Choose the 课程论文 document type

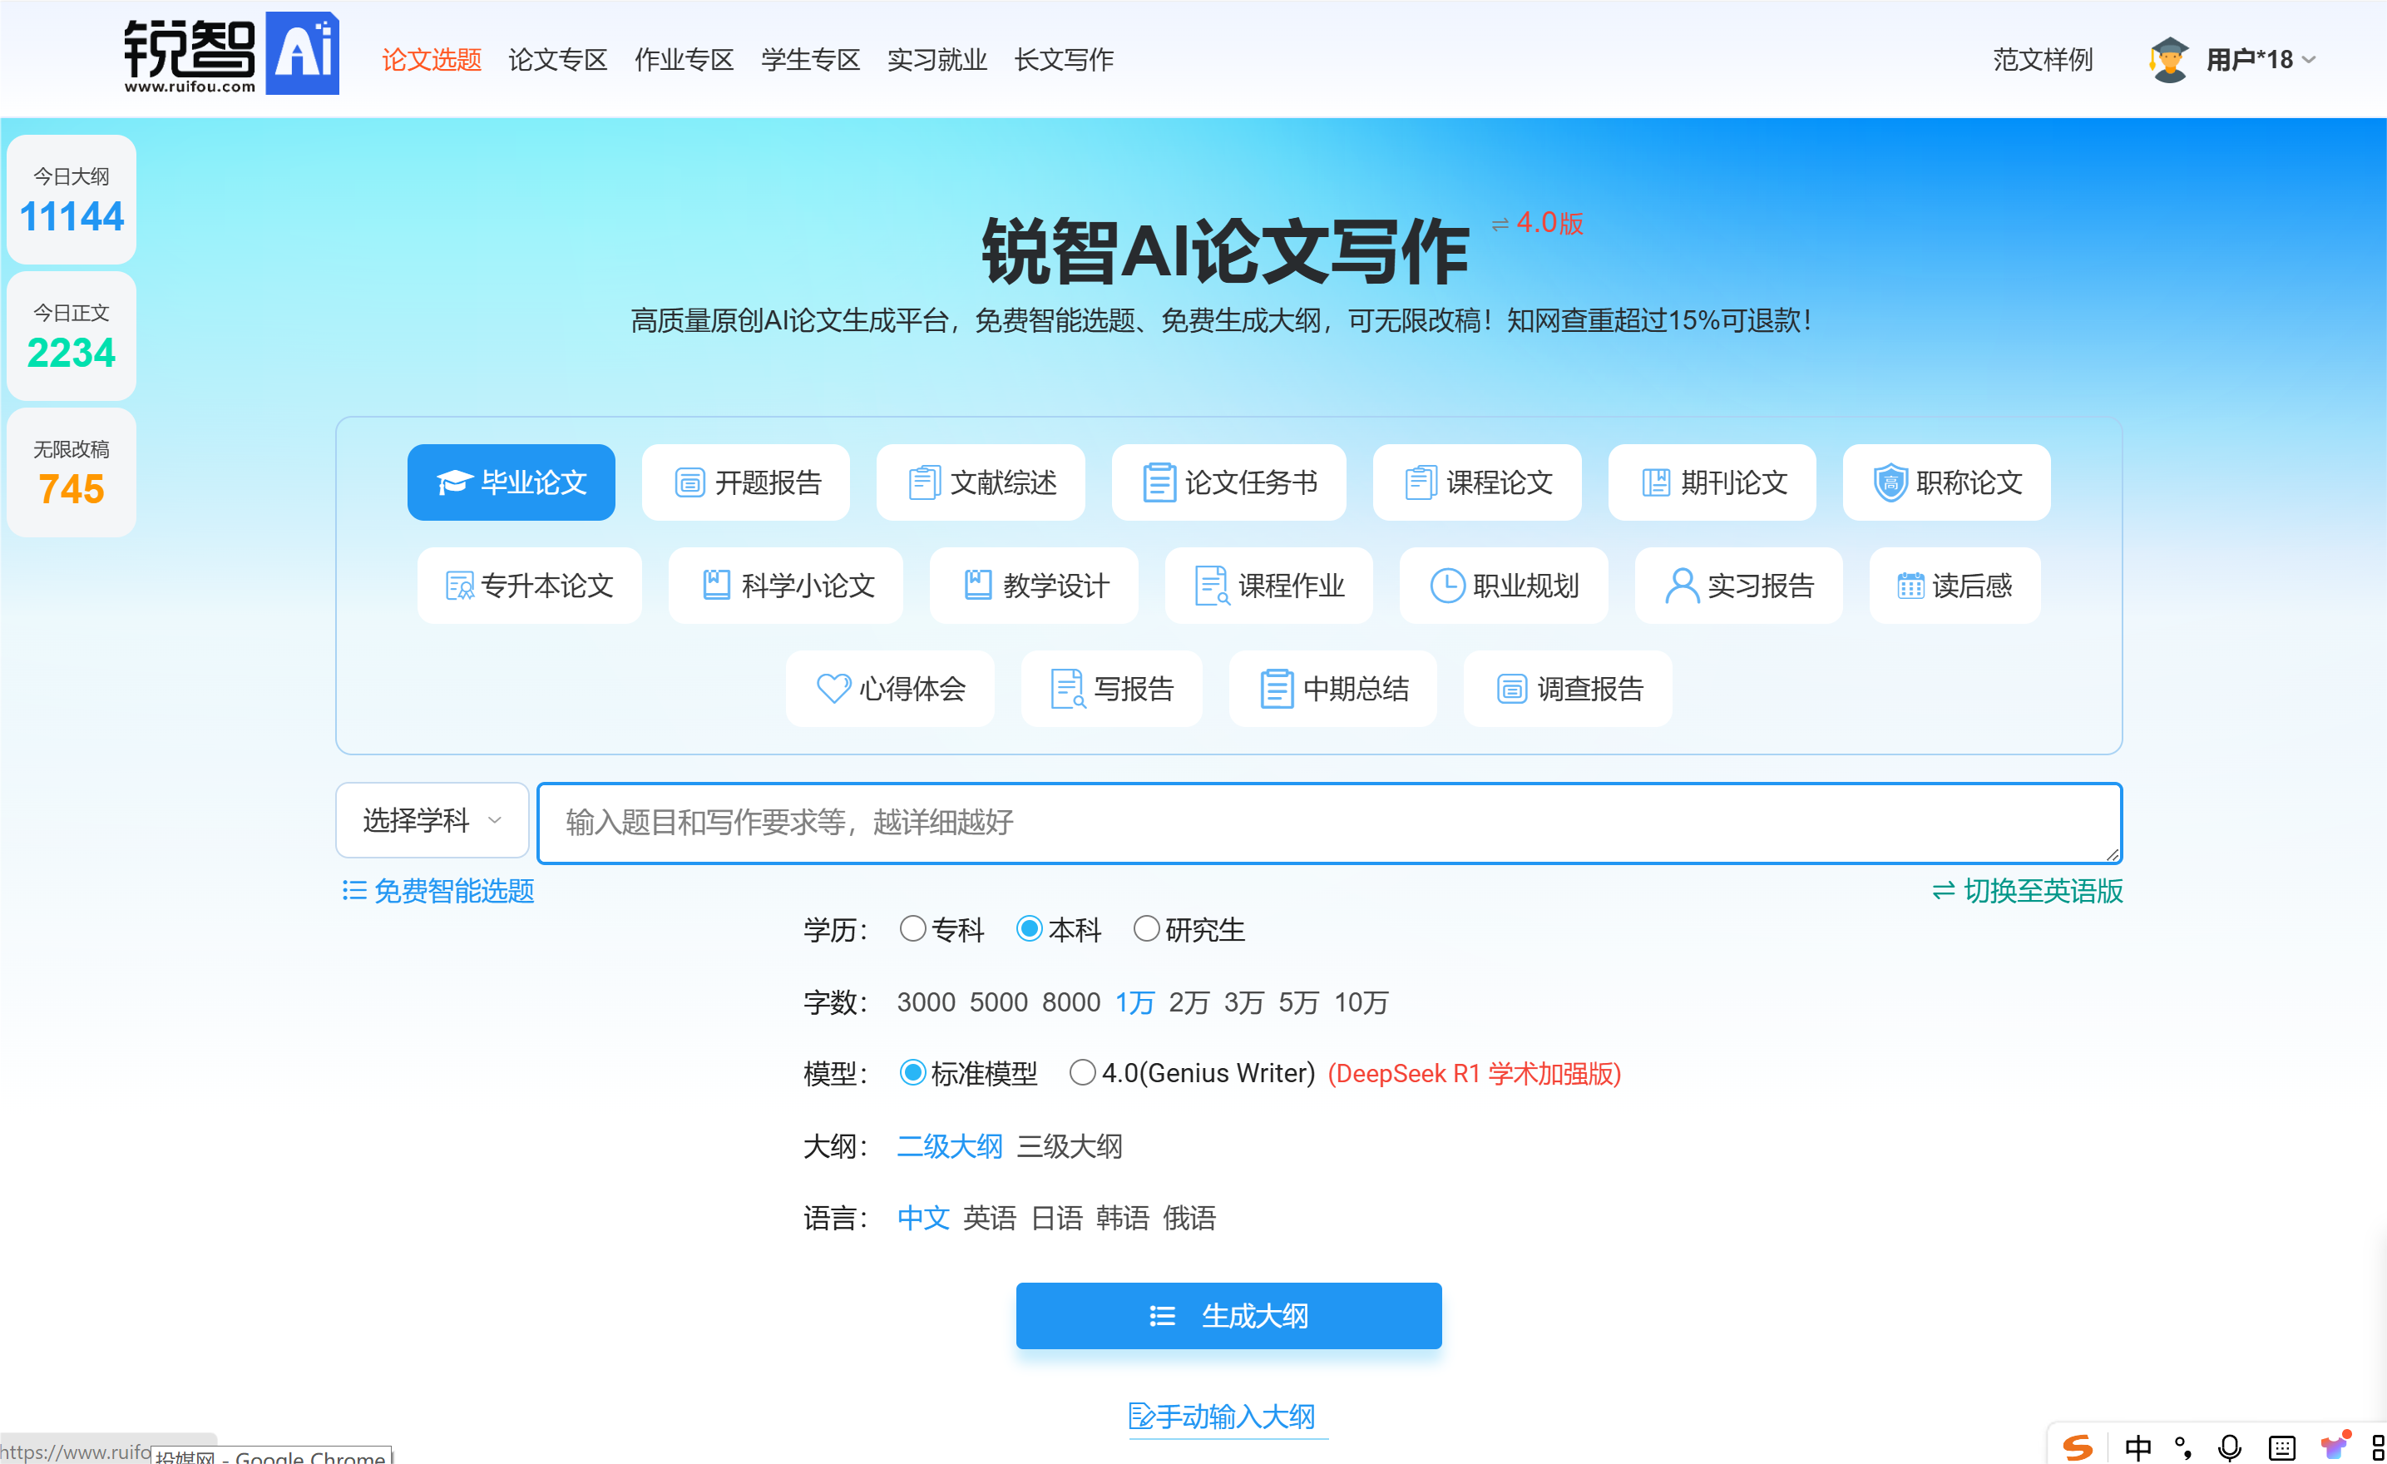[1477, 482]
